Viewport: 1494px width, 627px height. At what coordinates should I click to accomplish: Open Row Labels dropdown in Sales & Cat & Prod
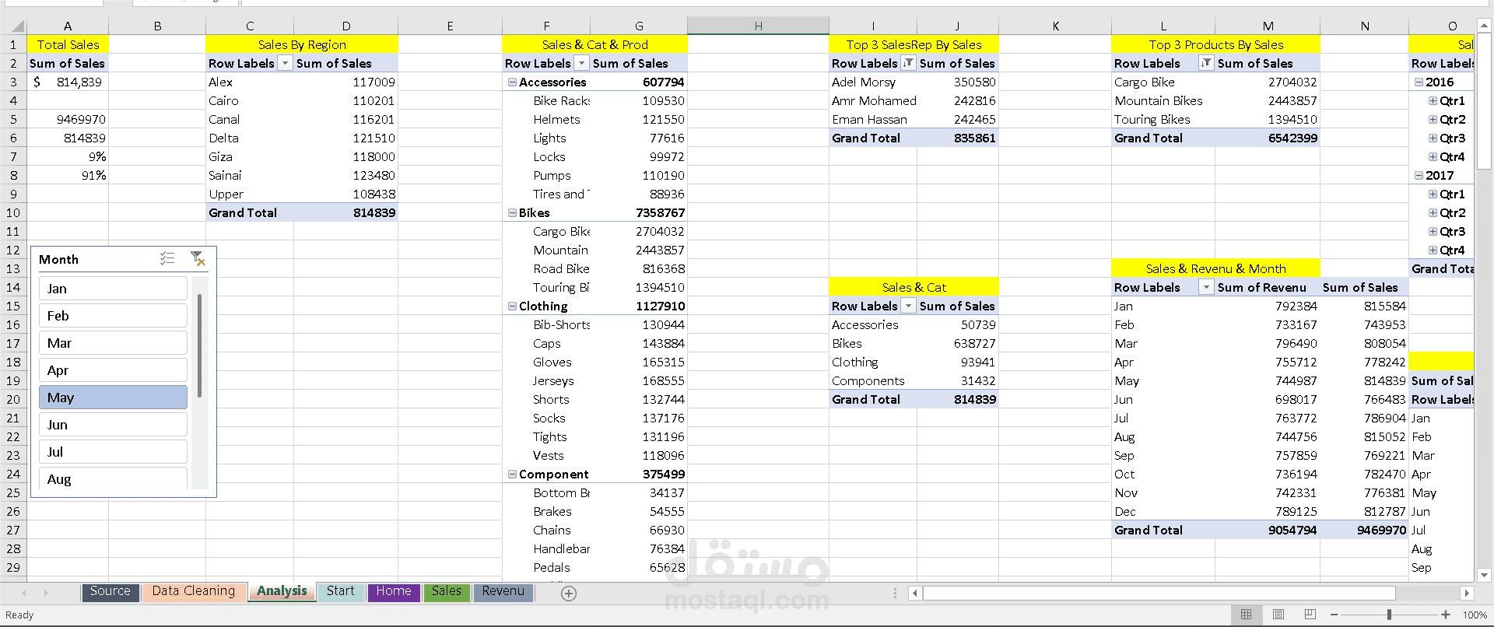point(581,63)
